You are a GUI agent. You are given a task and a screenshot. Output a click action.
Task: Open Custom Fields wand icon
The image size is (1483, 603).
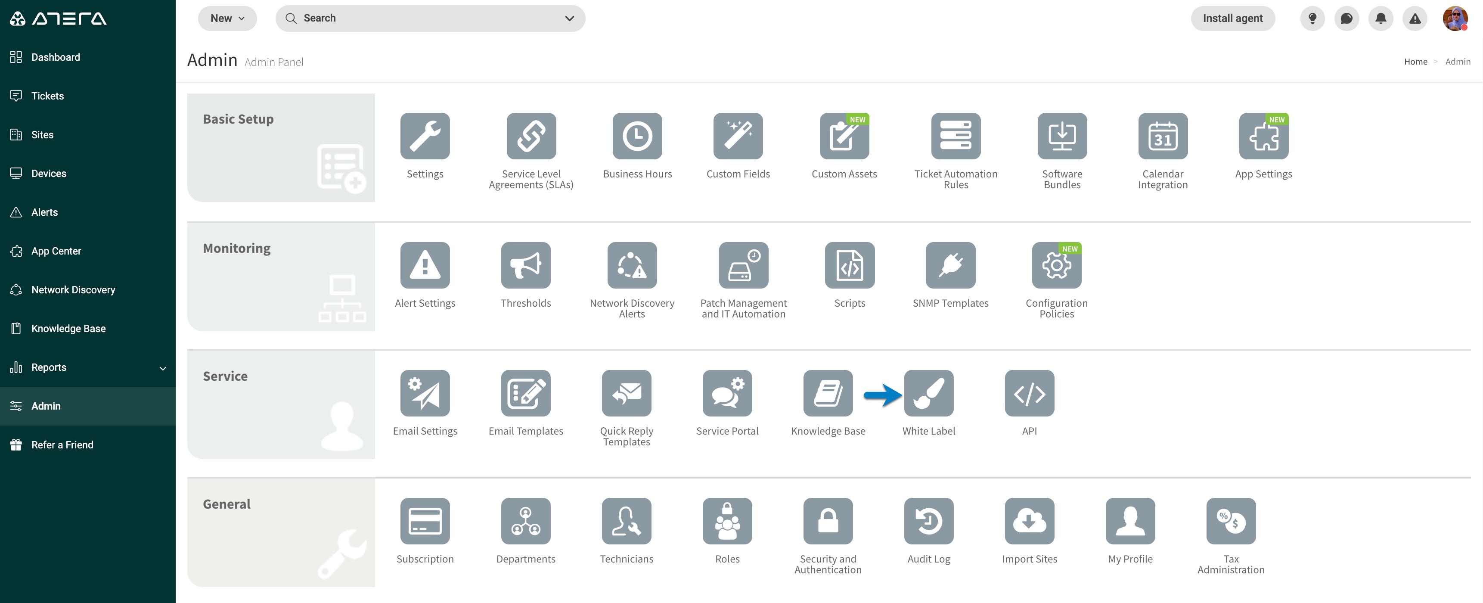[x=738, y=136]
